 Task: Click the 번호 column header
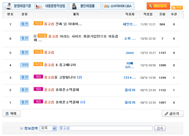point(10,14)
